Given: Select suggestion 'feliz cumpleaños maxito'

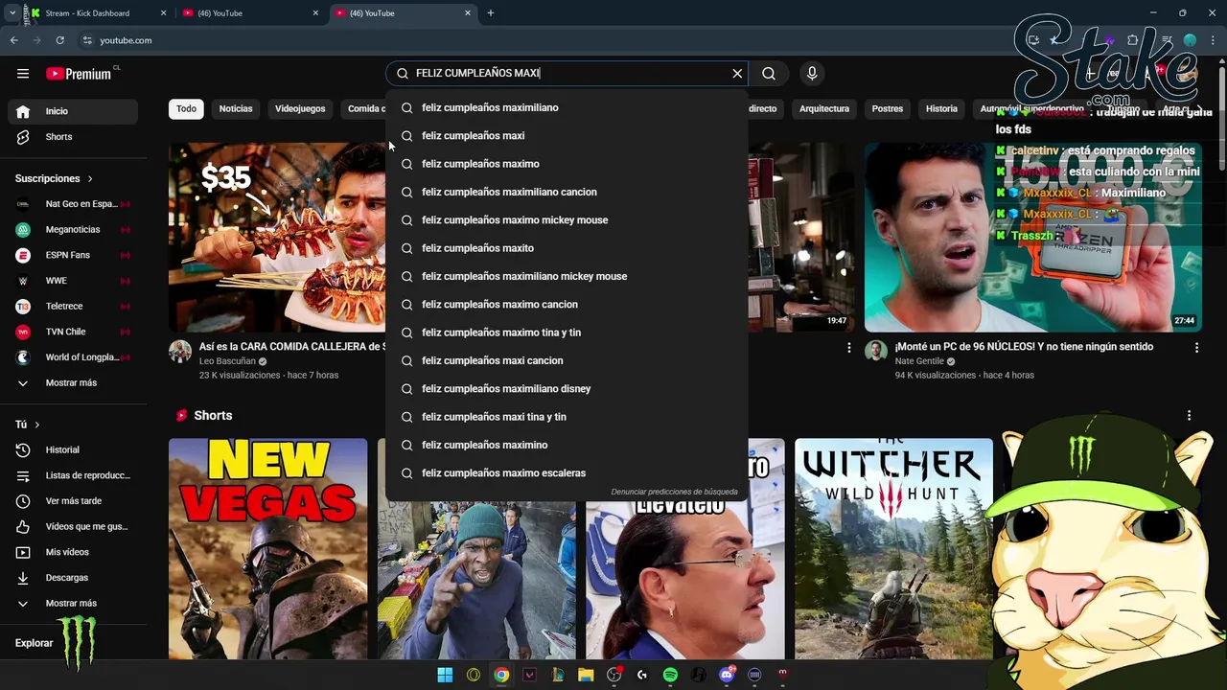Looking at the screenshot, I should (566, 248).
